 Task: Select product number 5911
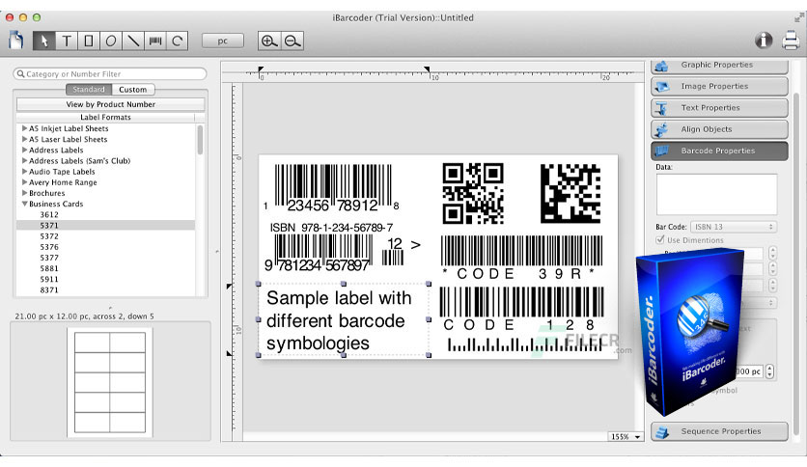105,279
